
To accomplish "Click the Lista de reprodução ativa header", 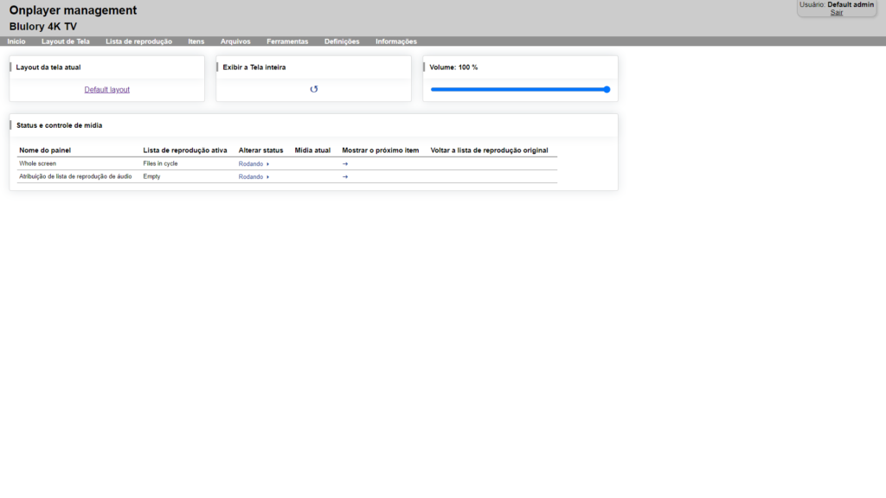I will pos(185,150).
